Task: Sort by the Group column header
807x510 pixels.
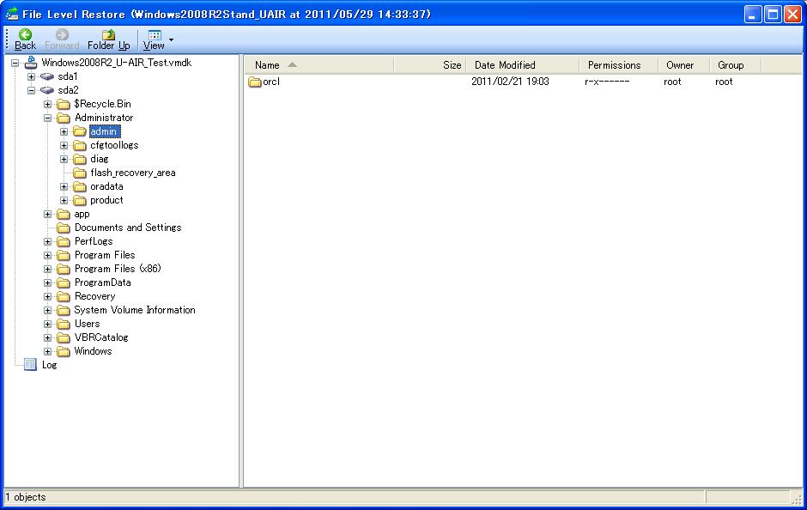Action: click(x=736, y=65)
